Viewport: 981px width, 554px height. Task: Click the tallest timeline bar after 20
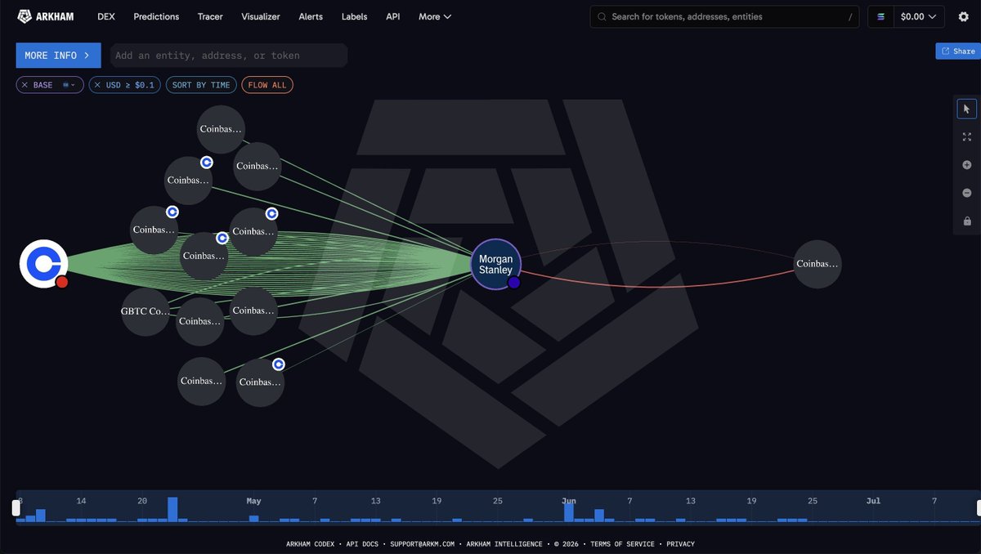(x=172, y=510)
